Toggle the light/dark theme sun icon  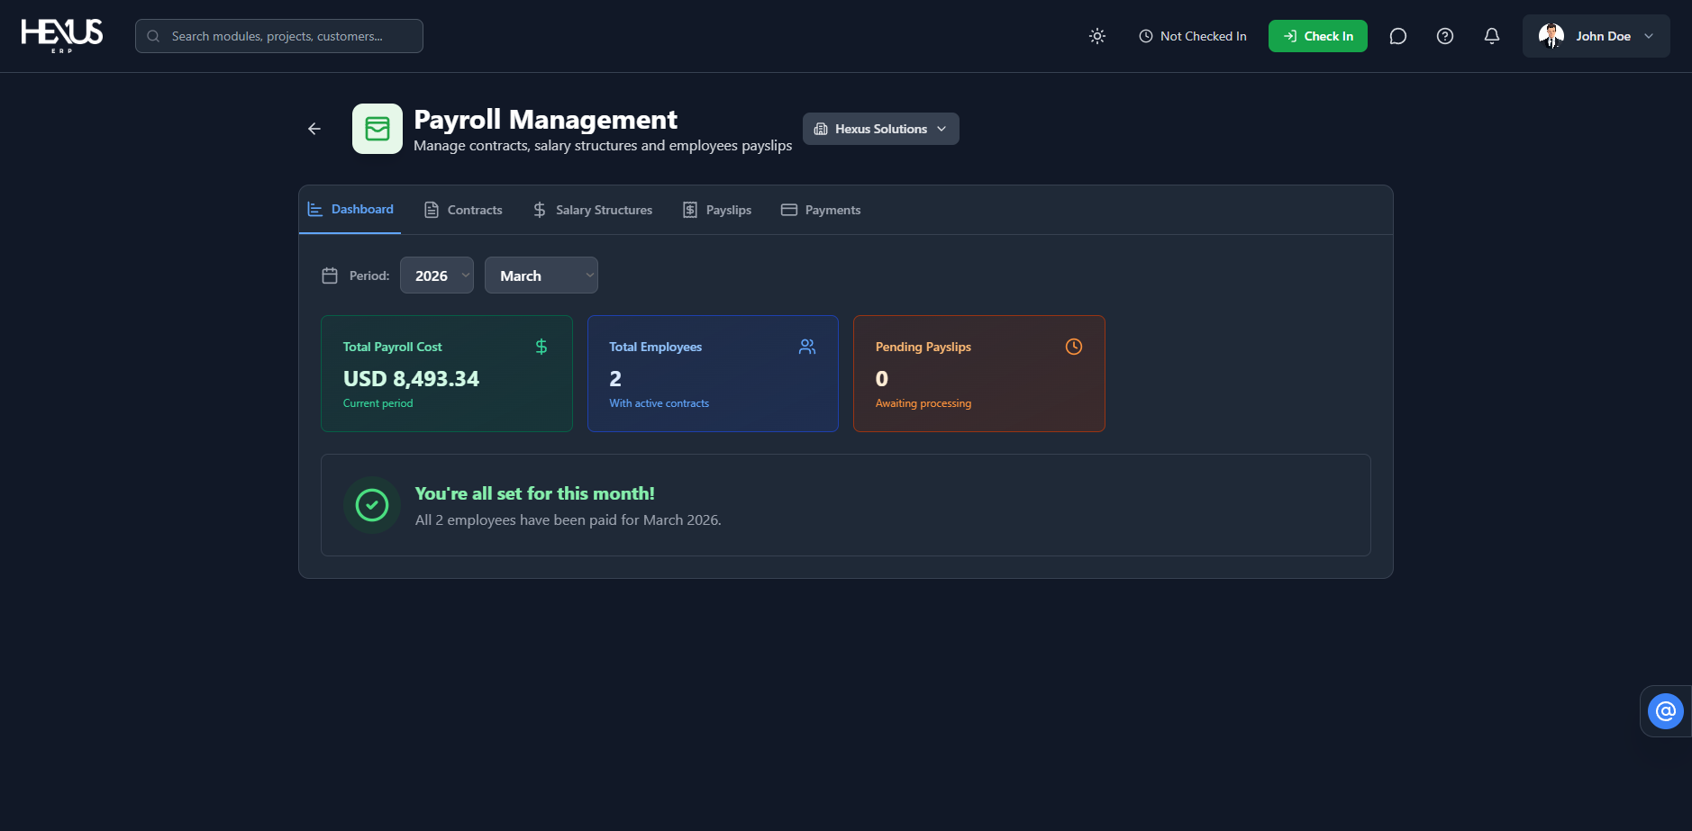tap(1097, 36)
